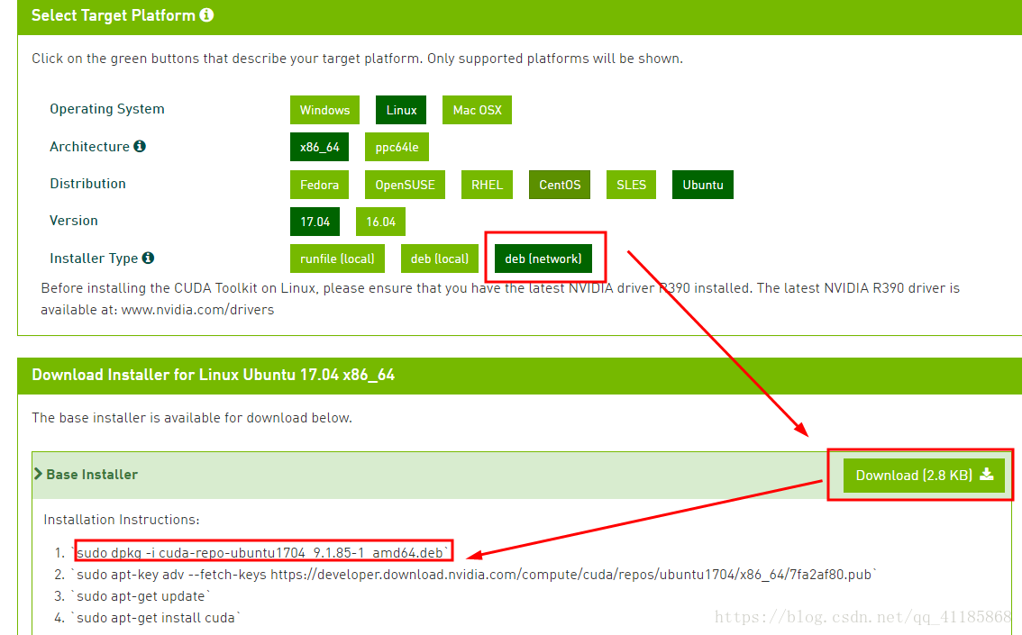Select version 16.04
The image size is (1022, 635).
point(380,222)
